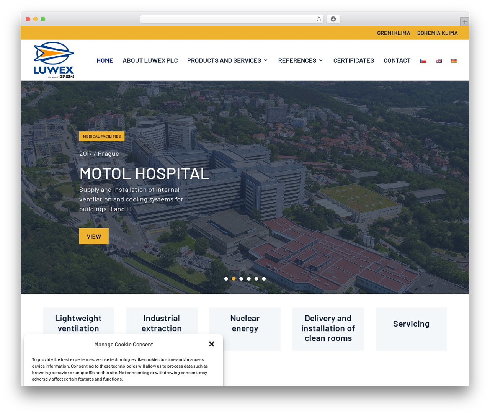490x415 pixels.
Task: Open the Bohemia Klima link
Action: pos(438,33)
